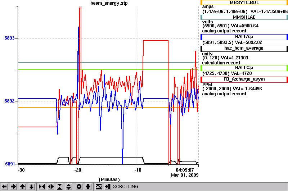
Task: Click the 5892 y-axis label
Action: [x=10, y=101]
